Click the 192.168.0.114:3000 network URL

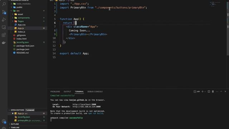[87, 107]
